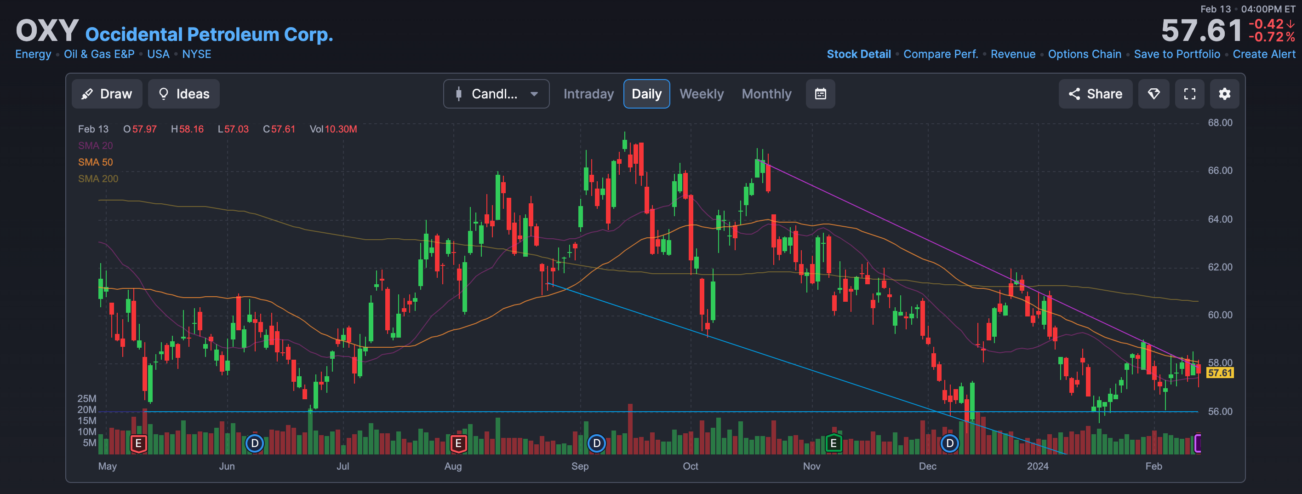Click the OXY ticker symbol
Viewport: 1302px width, 494px height.
pyautogui.click(x=47, y=30)
